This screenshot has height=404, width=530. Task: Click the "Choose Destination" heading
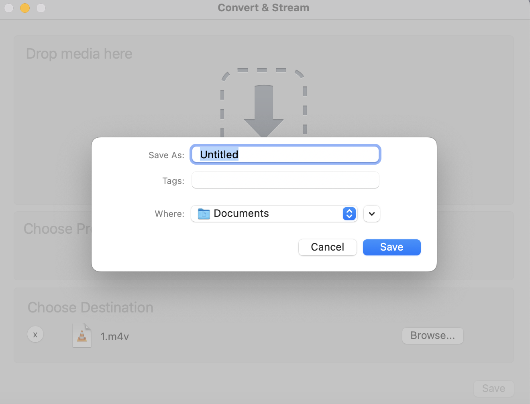click(90, 308)
